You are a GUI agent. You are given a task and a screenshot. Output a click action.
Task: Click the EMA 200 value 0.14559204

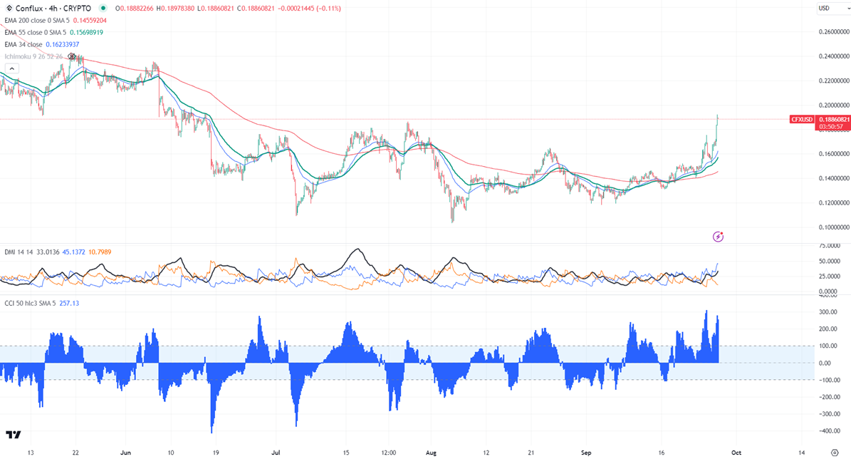tap(90, 20)
